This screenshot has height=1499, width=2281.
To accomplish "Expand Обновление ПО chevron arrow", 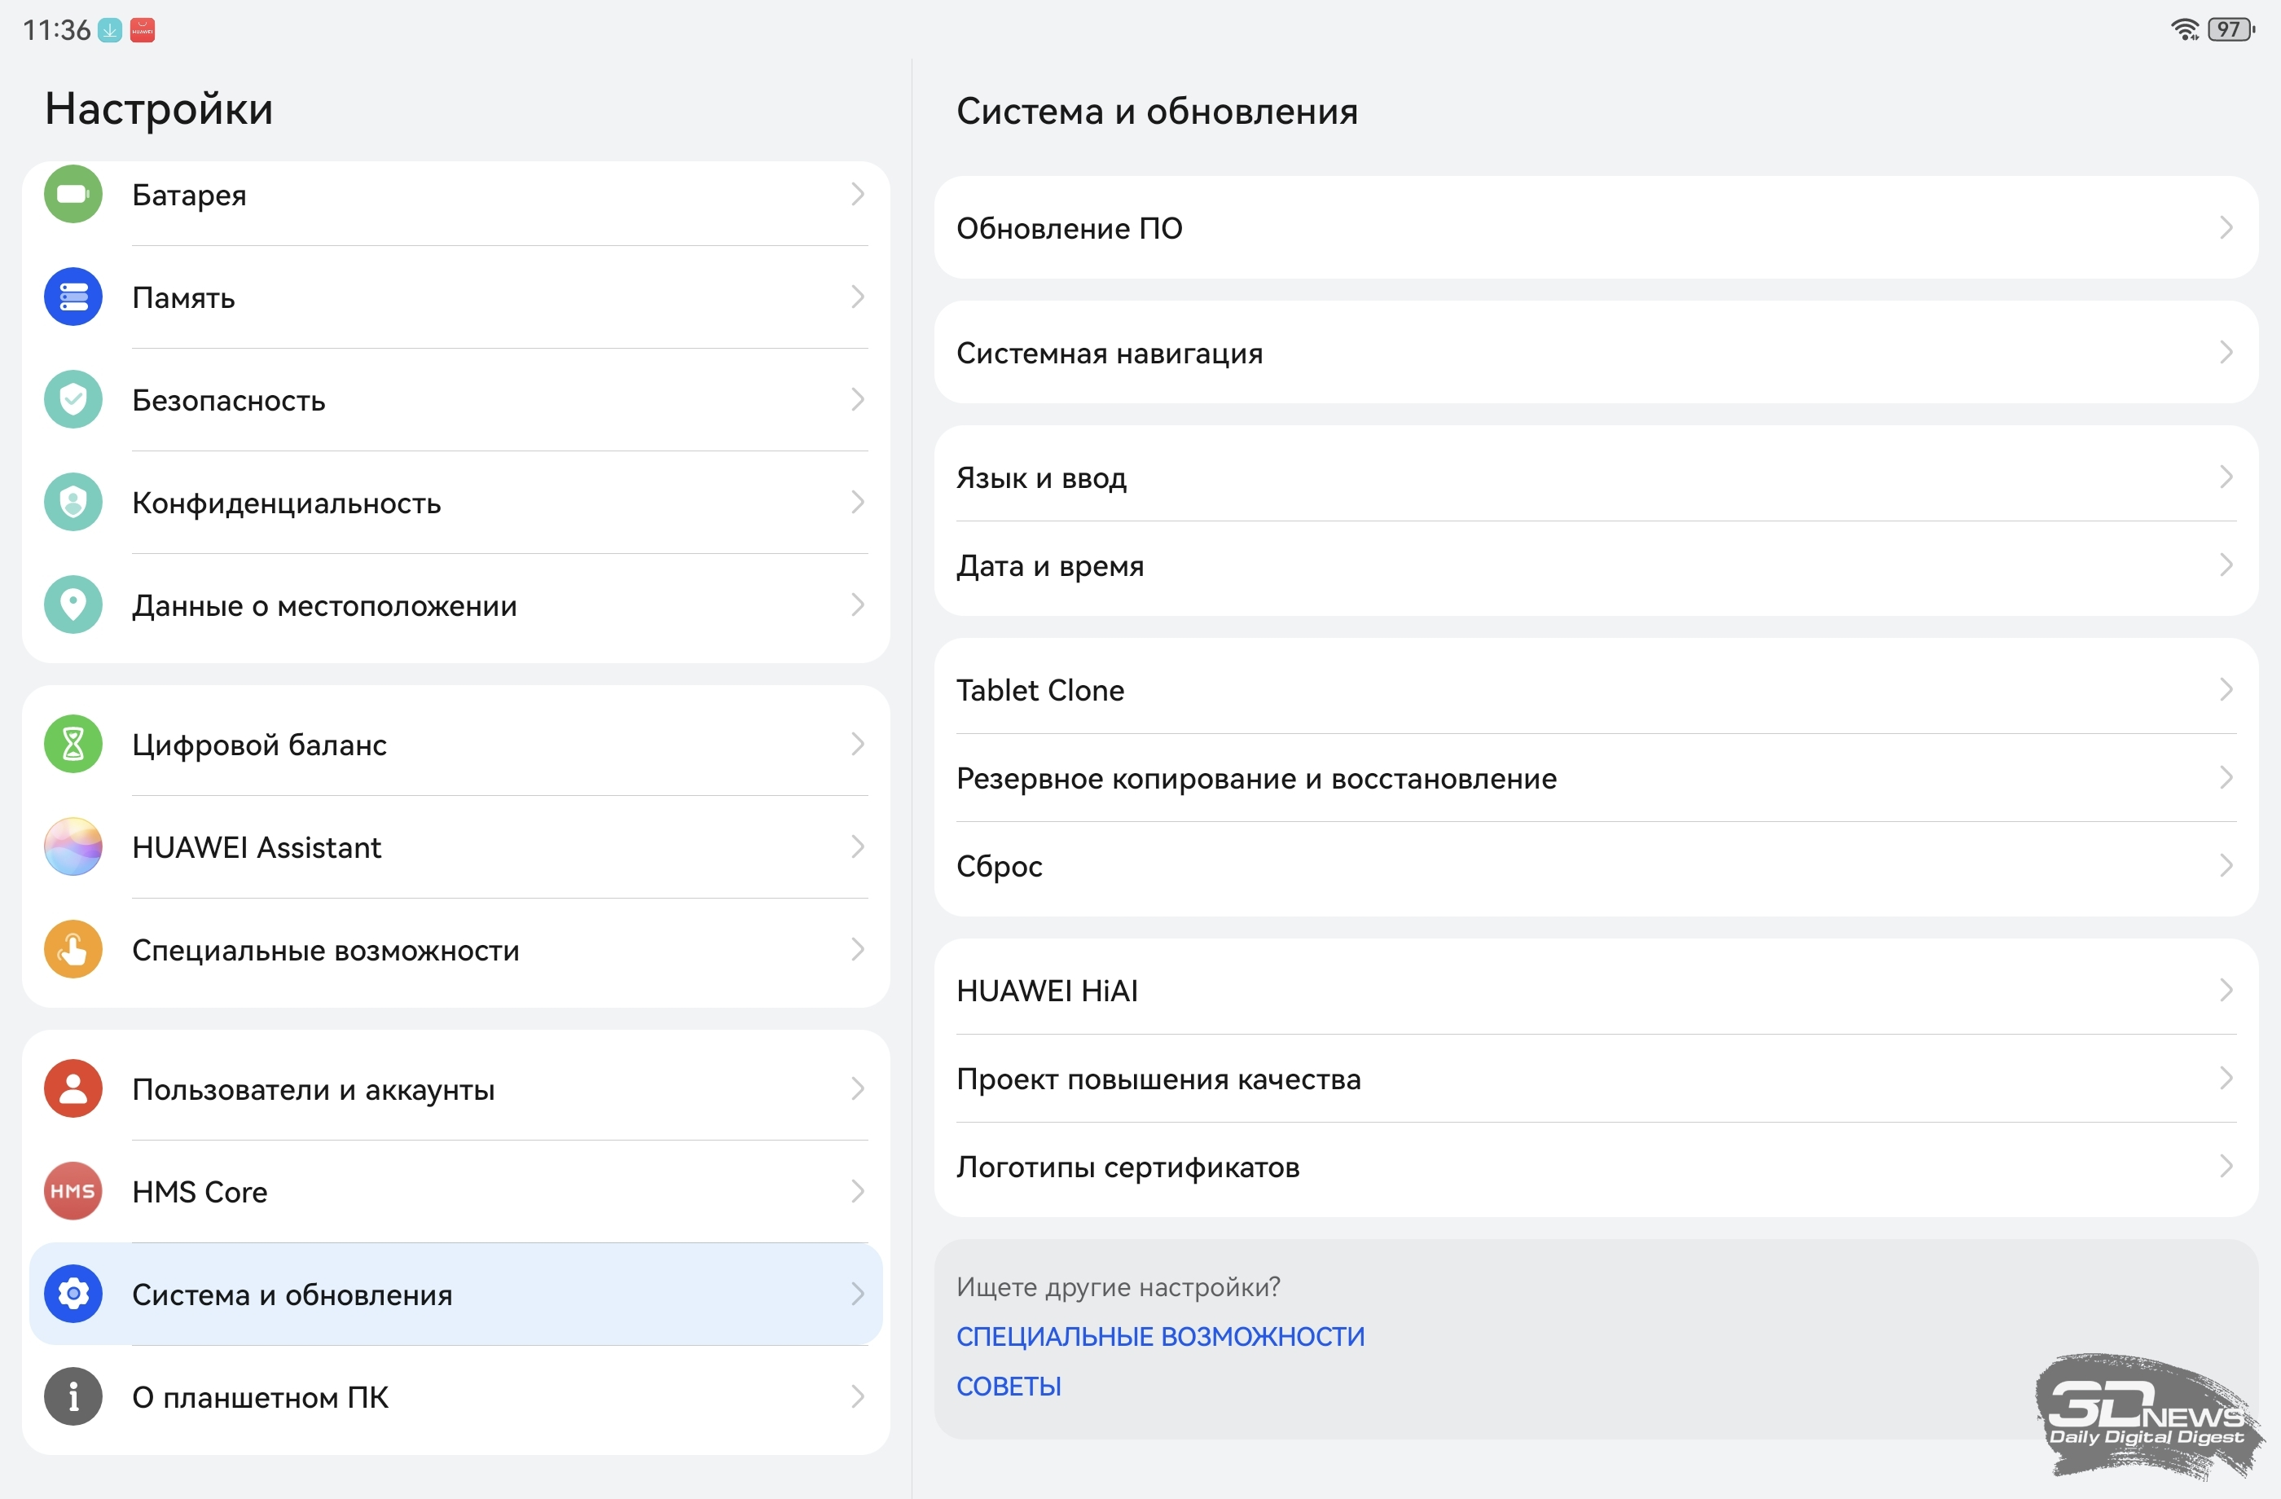I will point(2226,228).
